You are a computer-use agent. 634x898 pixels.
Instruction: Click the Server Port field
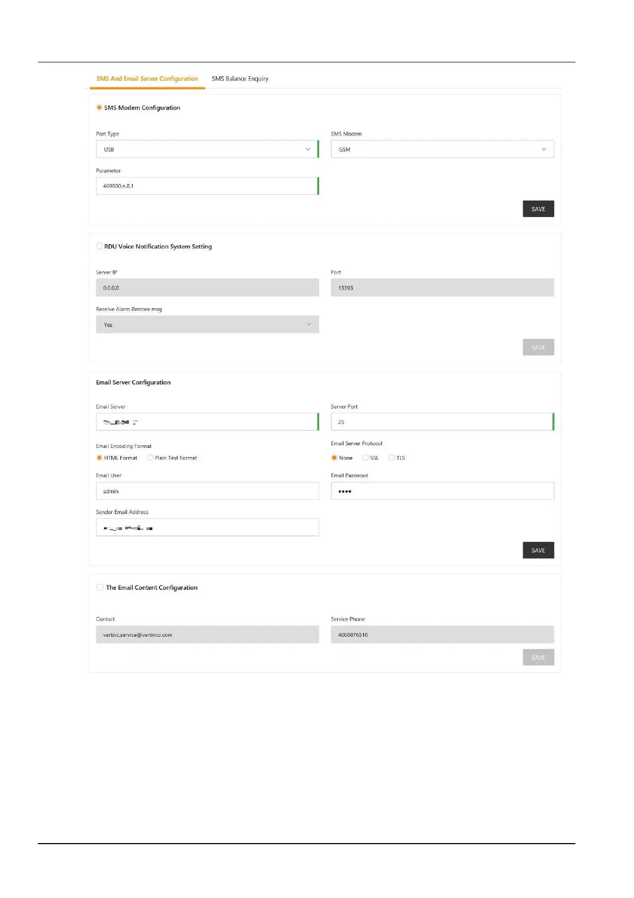(442, 422)
